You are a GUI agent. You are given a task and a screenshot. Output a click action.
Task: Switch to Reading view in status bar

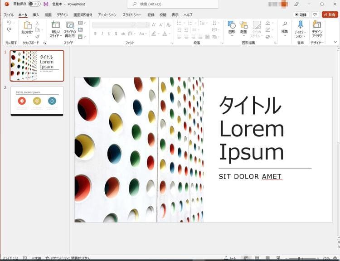(267, 258)
